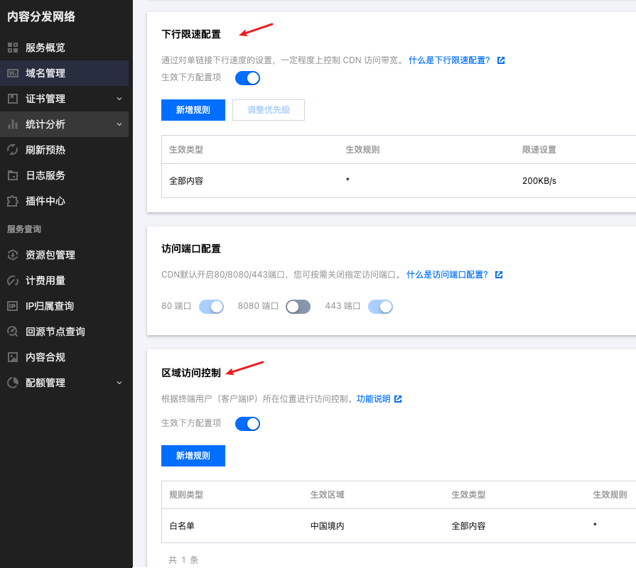Click external link icon after 什么是访问端口配置
Image resolution: width=636 pixels, height=568 pixels.
pyautogui.click(x=499, y=275)
